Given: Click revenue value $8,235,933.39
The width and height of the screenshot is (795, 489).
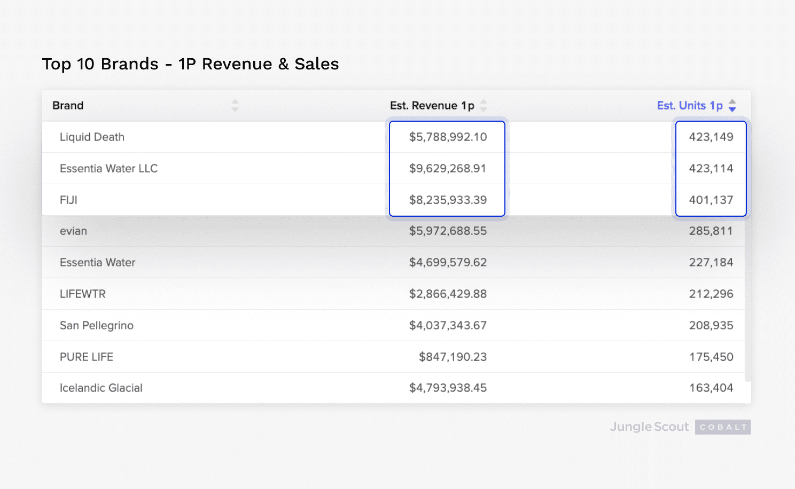Looking at the screenshot, I should pos(448,200).
